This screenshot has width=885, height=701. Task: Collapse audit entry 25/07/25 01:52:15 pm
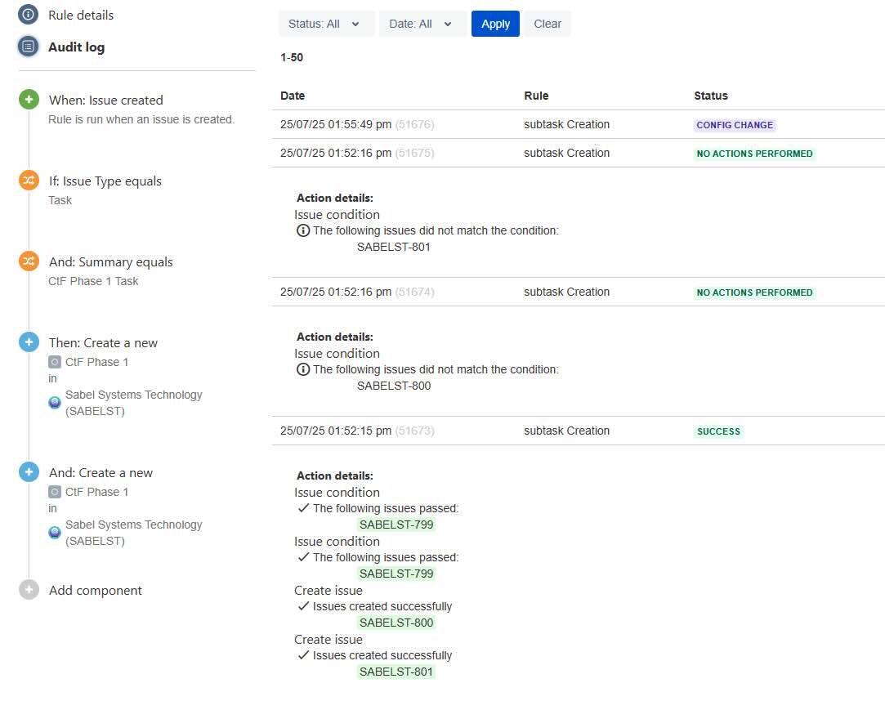pyautogui.click(x=578, y=431)
